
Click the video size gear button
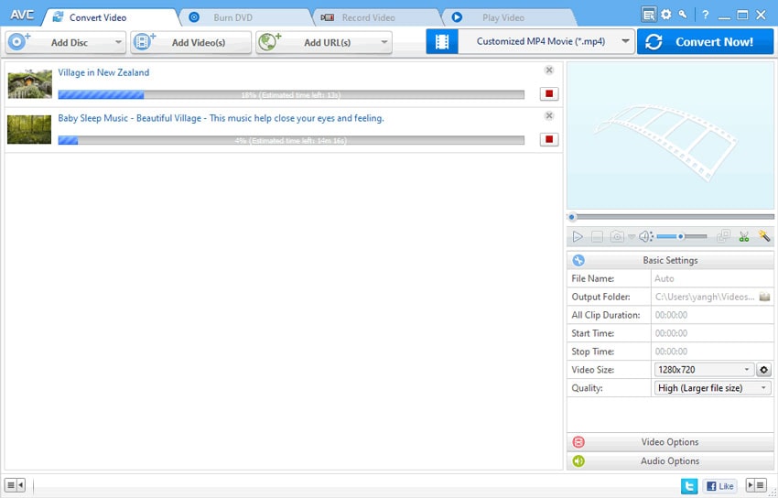click(763, 370)
